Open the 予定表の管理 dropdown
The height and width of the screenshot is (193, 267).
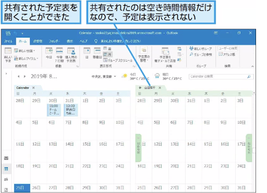[144, 54]
